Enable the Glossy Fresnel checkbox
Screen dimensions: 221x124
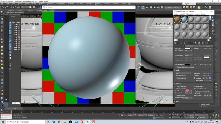click(176, 95)
